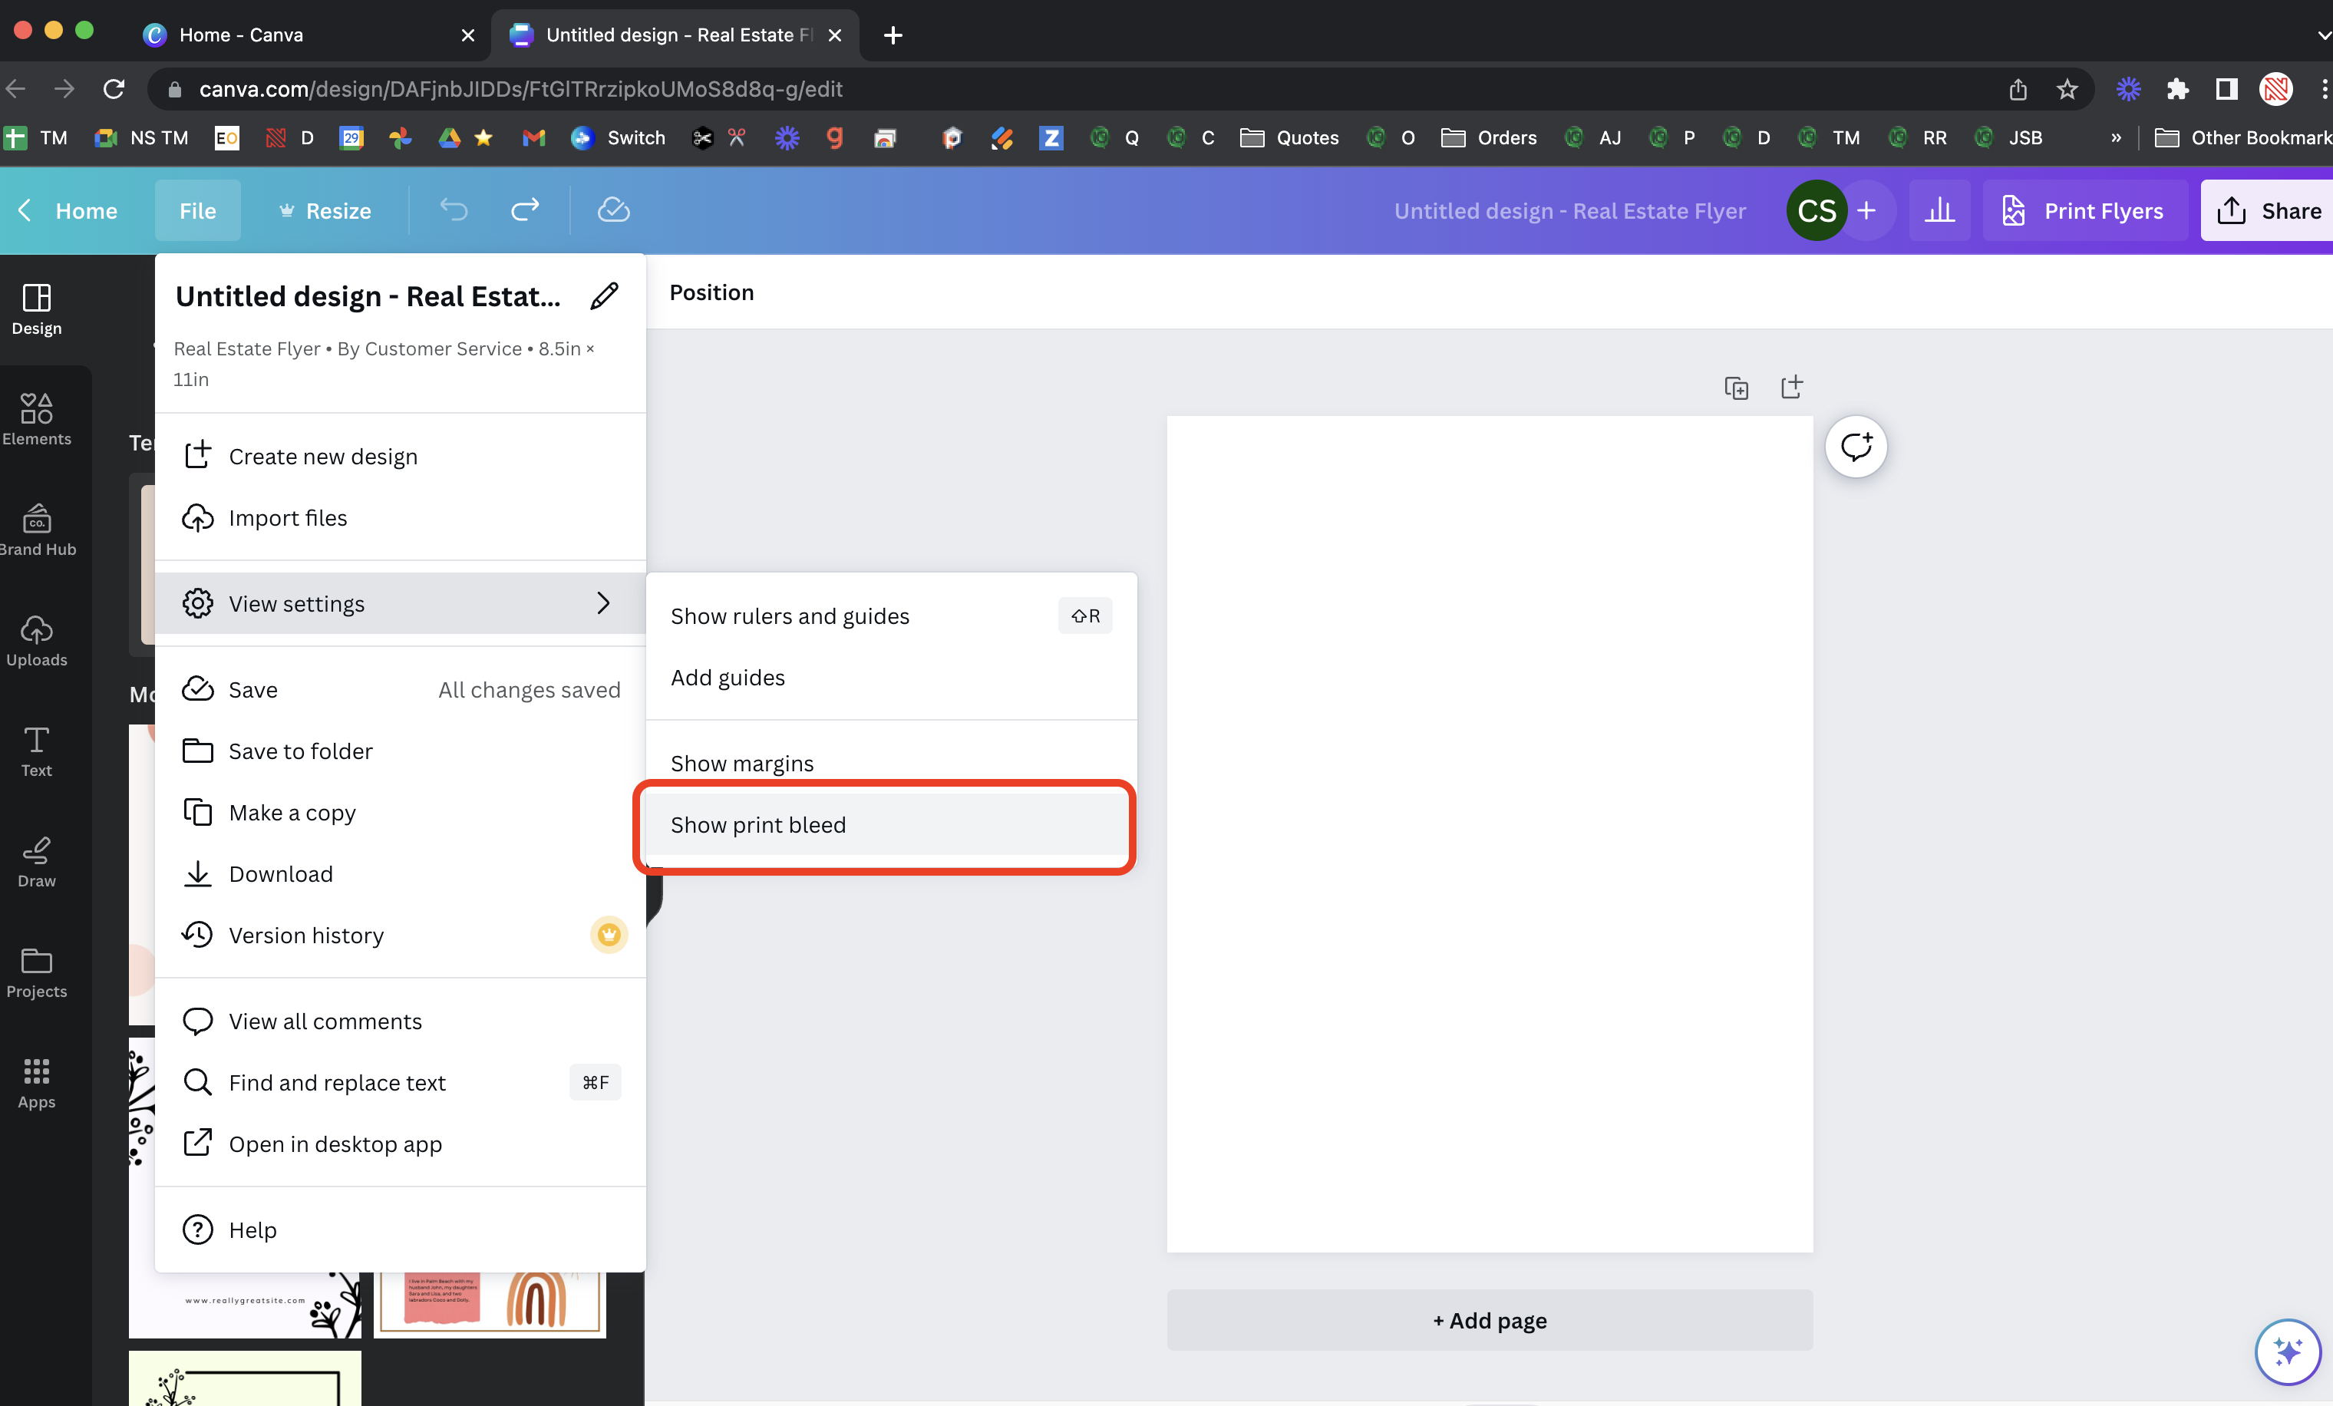Select the rainbow template thumbnail

click(490, 1303)
